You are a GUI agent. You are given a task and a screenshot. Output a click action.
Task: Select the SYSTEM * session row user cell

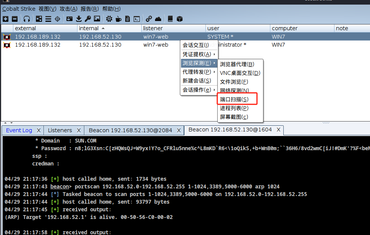[x=238, y=37]
